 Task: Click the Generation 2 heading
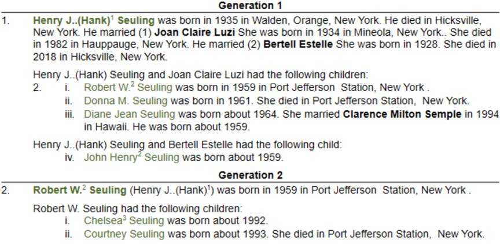coord(250,175)
